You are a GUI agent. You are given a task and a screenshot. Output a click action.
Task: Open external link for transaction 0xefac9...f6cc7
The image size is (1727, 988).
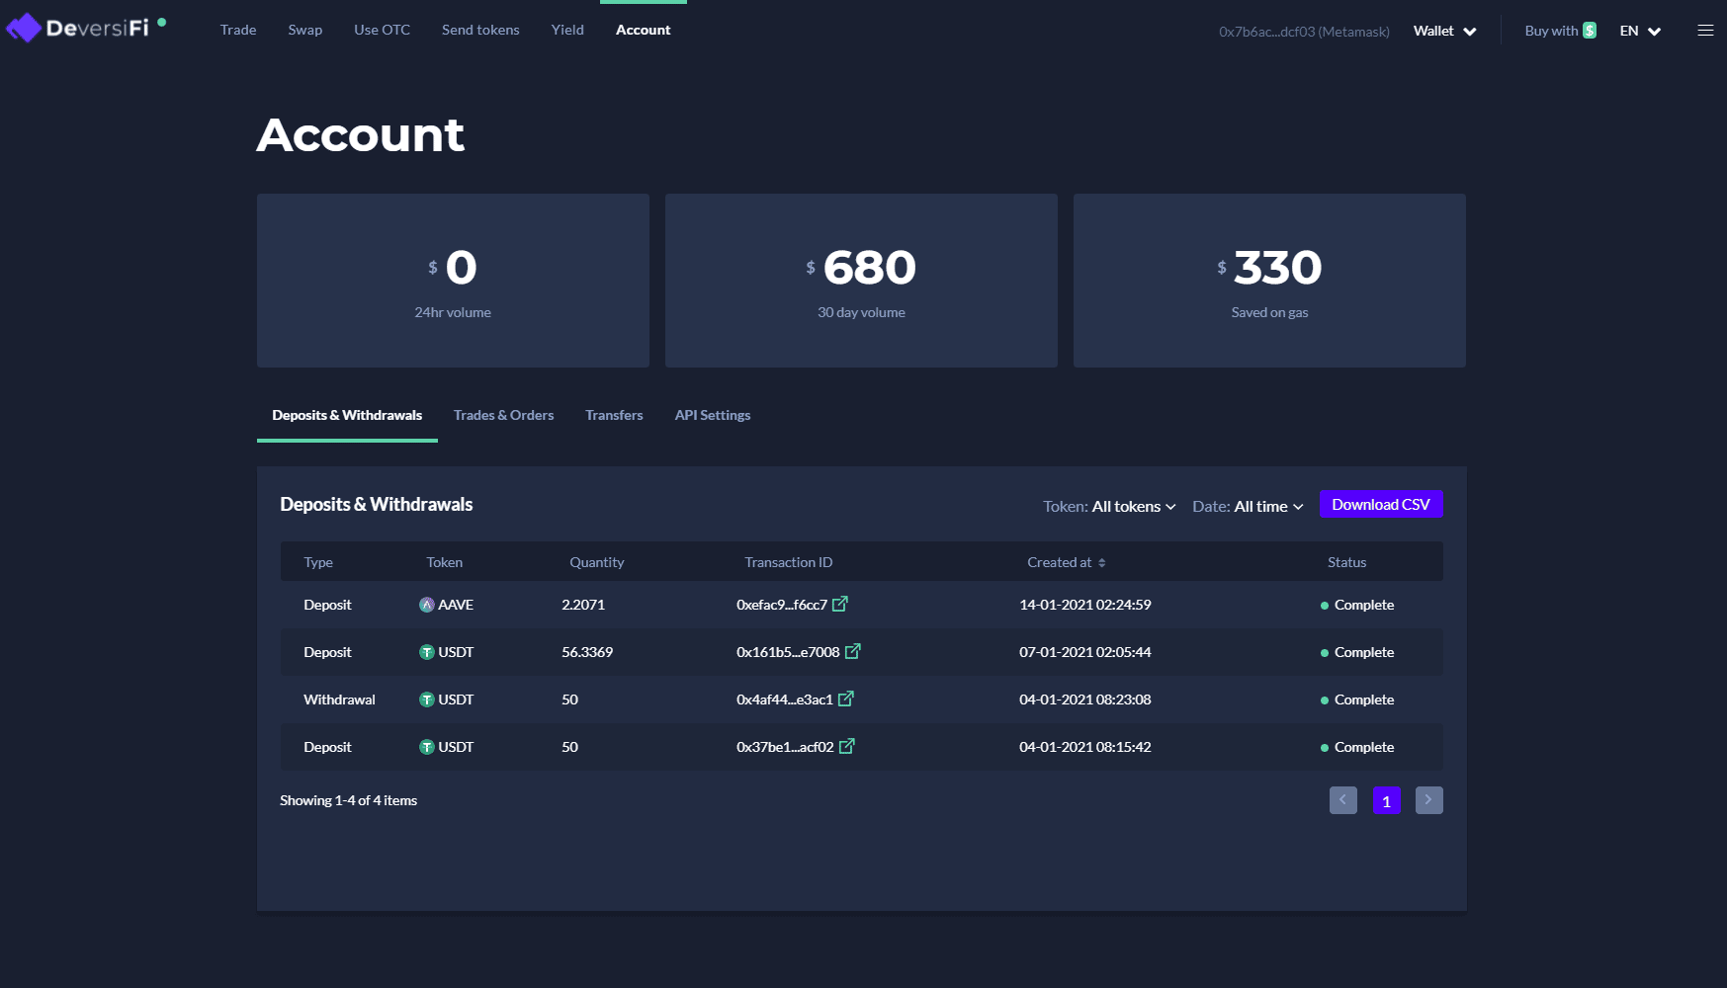tap(840, 604)
